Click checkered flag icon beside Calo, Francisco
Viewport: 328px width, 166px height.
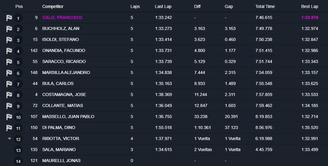point(9,18)
